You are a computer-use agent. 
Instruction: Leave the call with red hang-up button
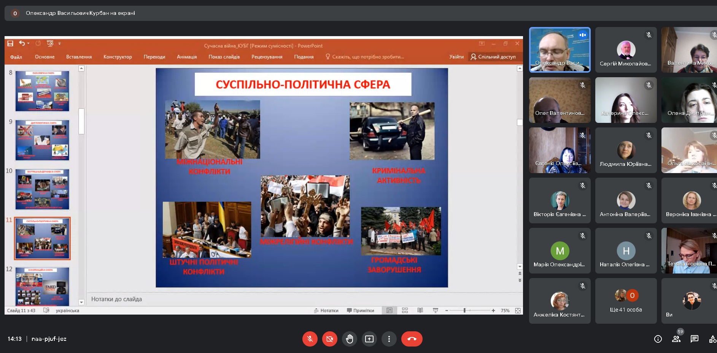coord(412,339)
